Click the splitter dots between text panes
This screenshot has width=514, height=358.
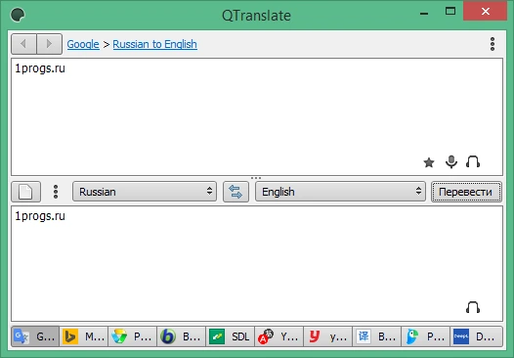(256, 178)
